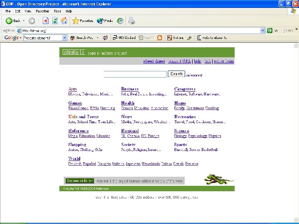Refresh the page with the green arrows icon
Image resolution: width=299 pixels, height=224 pixels.
(x=55, y=21)
